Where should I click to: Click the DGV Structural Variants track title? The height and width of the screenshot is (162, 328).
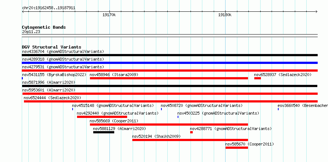pos(52,47)
